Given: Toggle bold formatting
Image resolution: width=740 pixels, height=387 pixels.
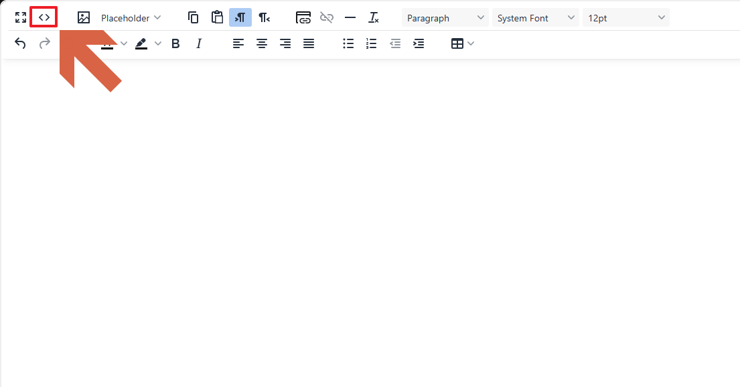Looking at the screenshot, I should click(175, 43).
